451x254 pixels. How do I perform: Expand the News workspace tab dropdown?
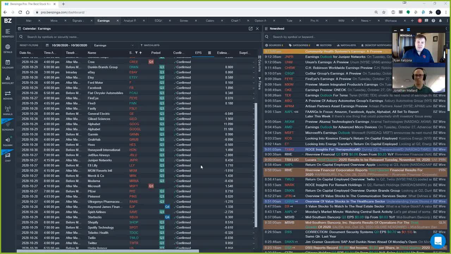pyautogui.click(x=370, y=21)
